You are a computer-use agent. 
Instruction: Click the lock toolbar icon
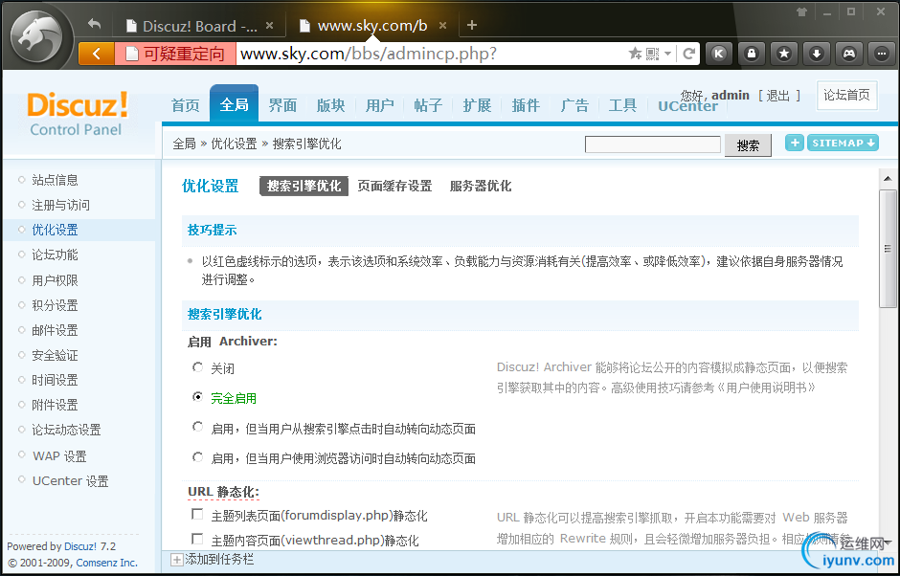tap(751, 54)
